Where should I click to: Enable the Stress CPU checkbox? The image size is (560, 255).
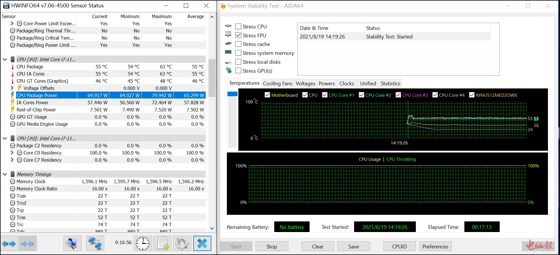click(238, 27)
